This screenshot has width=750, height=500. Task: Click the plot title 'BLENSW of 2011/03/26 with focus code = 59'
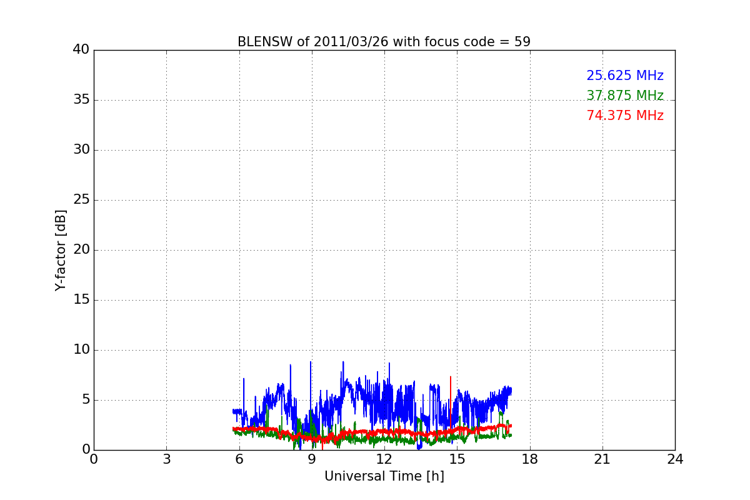point(384,42)
